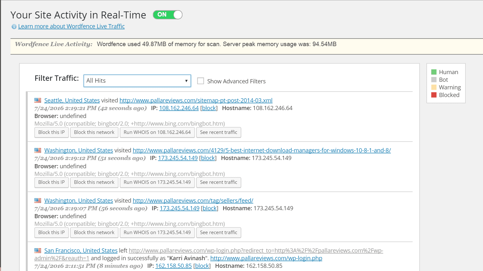The height and width of the screenshot is (271, 483).
Task: Open Washington link for download-managers visit
Action: point(79,150)
